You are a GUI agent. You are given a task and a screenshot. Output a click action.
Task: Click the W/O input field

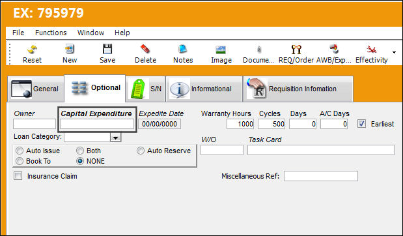[222, 150]
